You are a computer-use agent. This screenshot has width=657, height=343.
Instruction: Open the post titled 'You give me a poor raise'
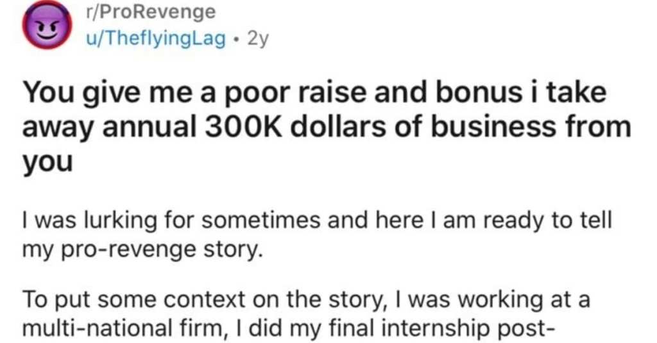tap(327, 126)
